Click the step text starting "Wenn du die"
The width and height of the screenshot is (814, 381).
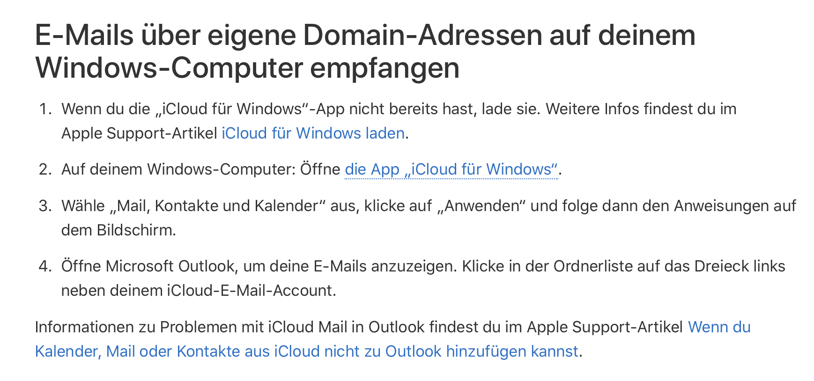[x=105, y=109]
